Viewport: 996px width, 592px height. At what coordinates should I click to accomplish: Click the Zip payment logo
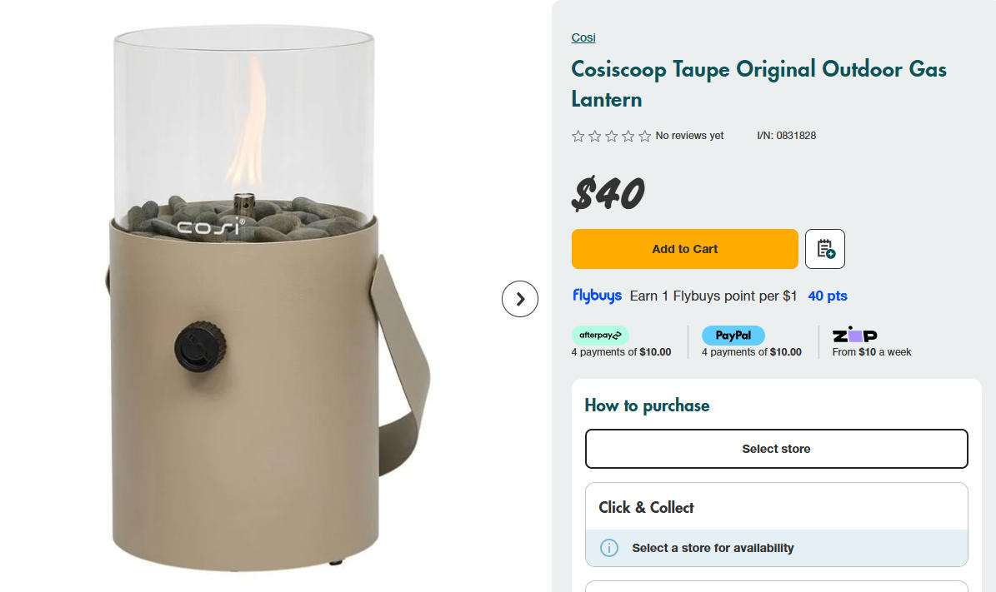[x=854, y=335]
